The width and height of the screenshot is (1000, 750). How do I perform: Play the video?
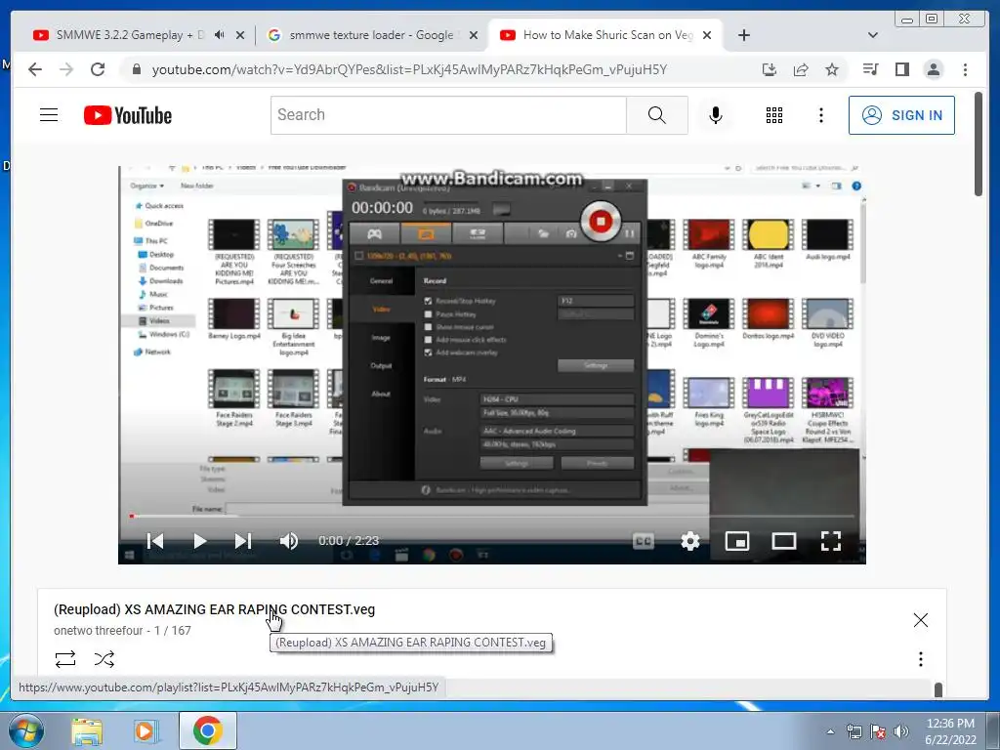coord(199,541)
